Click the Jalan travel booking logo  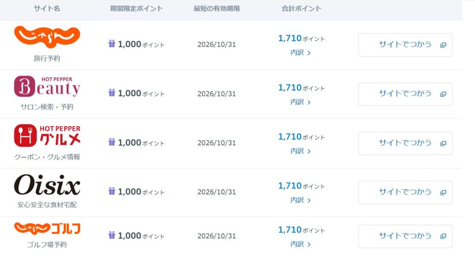(x=47, y=38)
